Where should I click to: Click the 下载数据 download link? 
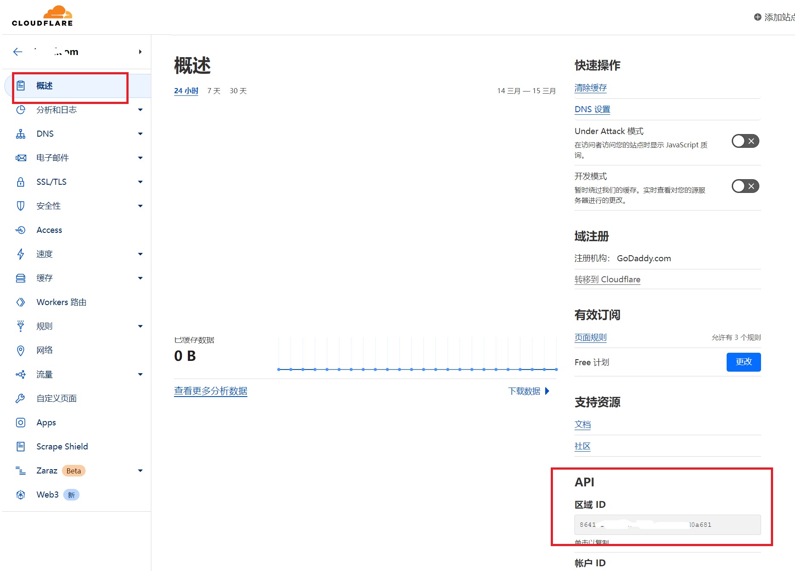(528, 391)
